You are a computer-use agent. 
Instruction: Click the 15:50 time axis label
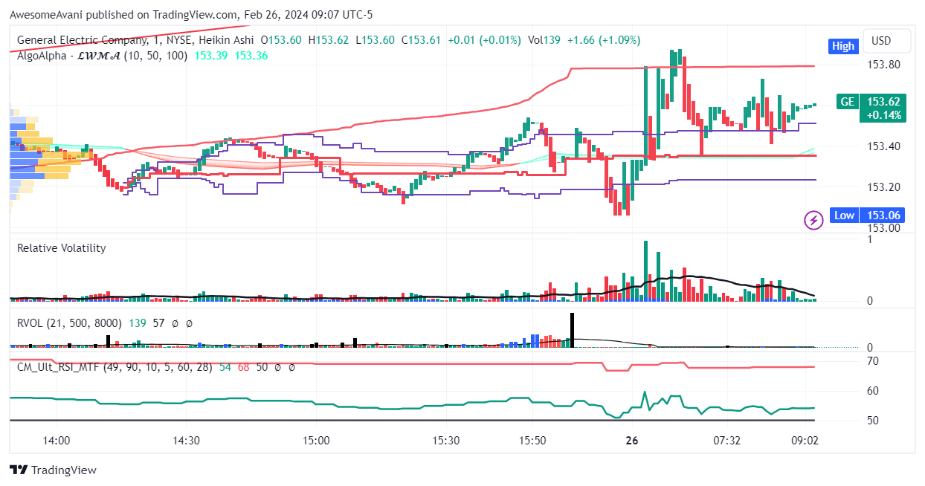532,441
